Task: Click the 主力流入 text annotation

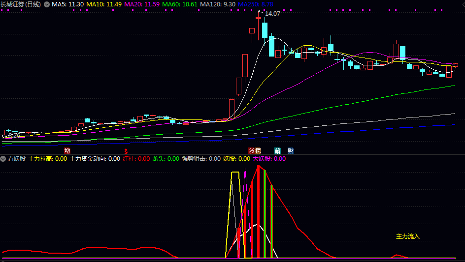Action: coord(408,236)
